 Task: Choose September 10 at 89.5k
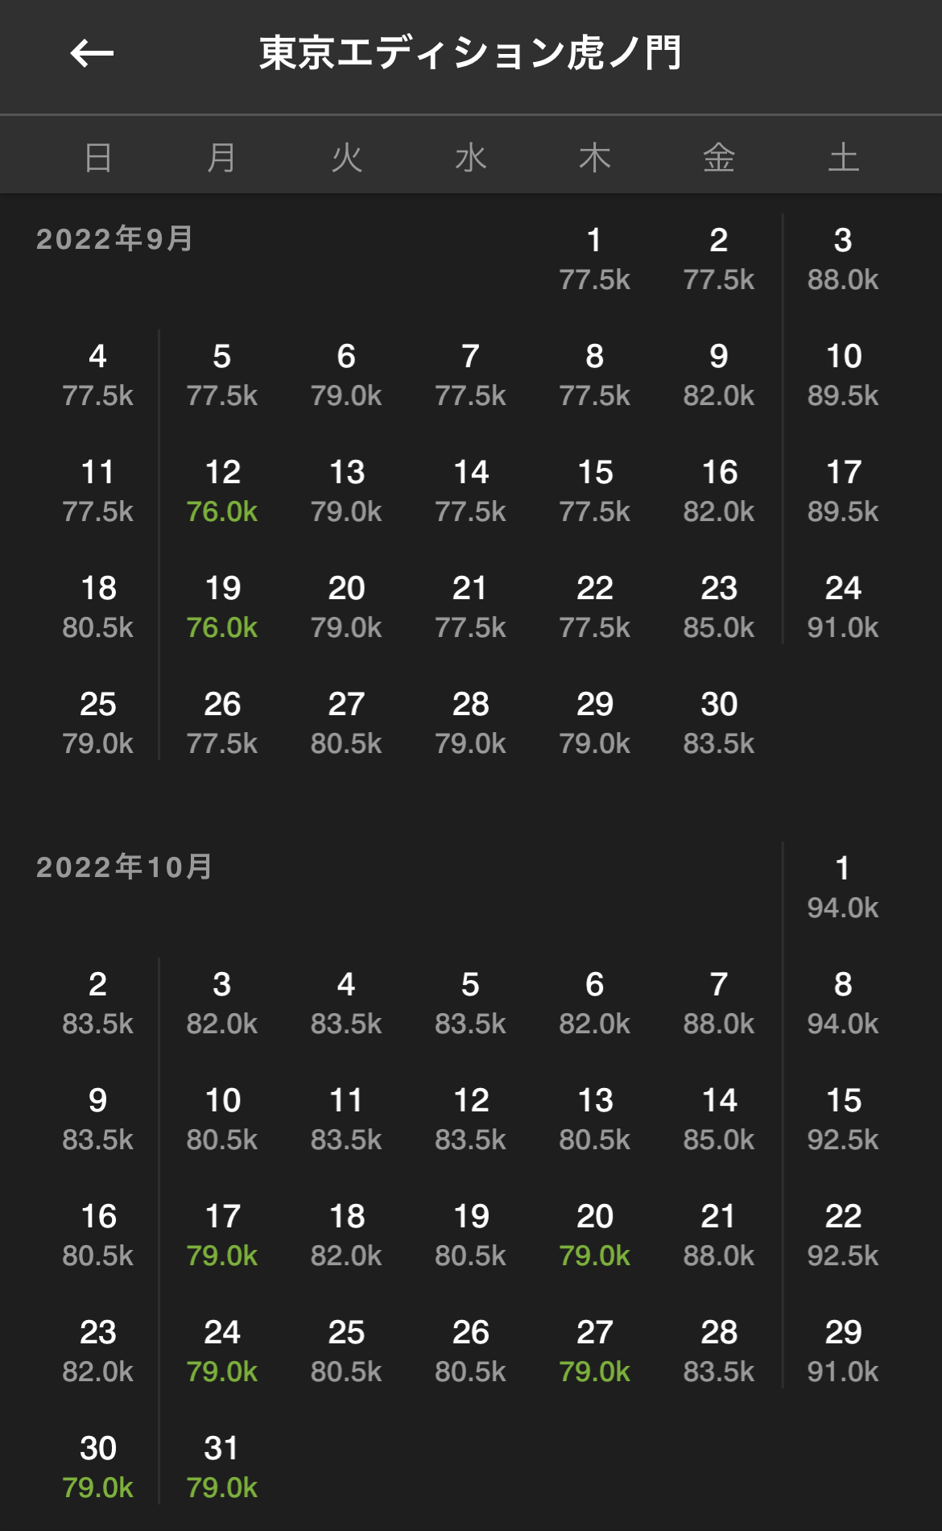pyautogui.click(x=843, y=374)
